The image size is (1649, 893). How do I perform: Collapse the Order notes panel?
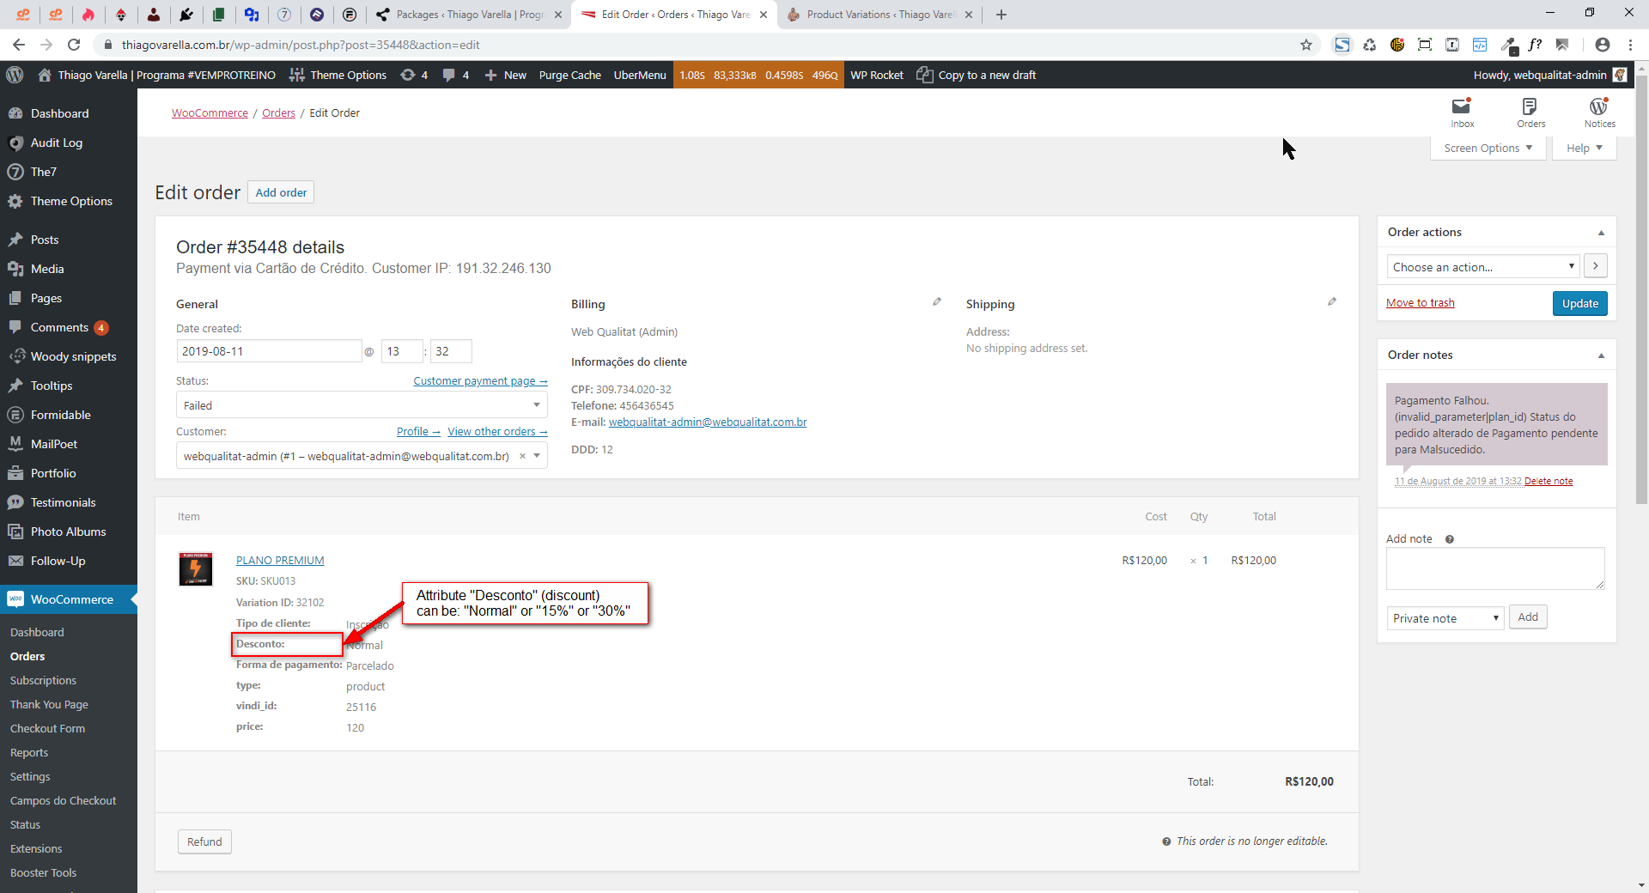1601,355
